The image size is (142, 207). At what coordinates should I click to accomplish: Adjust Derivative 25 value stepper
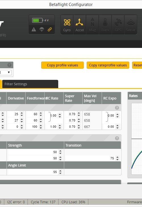22,114
